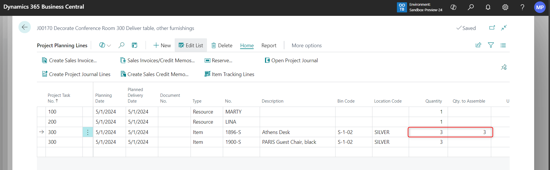The width and height of the screenshot is (550, 170).
Task: Click the pin action bar icon
Action: (504, 67)
